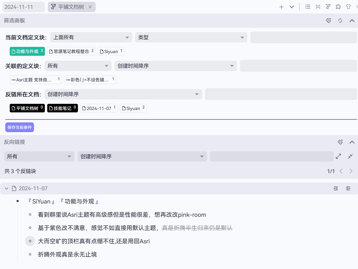The image size is (358, 269).
Task: Click the 保存当前条件 button
Action: coord(19,127)
